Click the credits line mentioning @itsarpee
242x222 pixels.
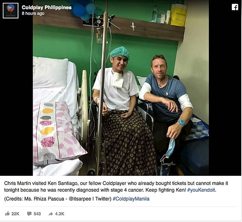tap(58, 199)
